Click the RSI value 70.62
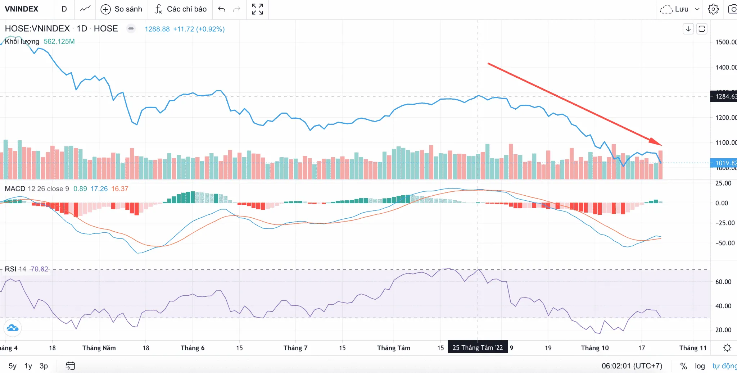 [x=39, y=269]
